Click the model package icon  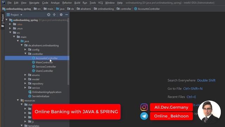(30, 79)
